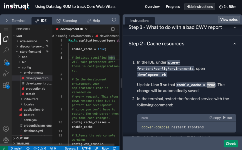Split the editor to the right

pyautogui.click(x=113, y=29)
